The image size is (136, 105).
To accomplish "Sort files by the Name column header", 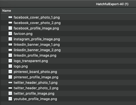I will point(7,11).
